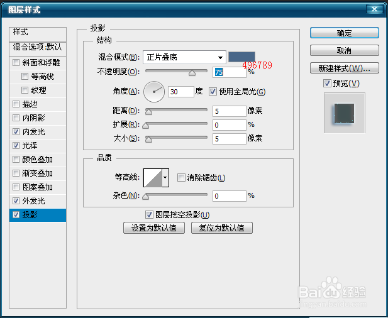This screenshot has height=318, width=388.
Task: Click the 扩展 slider handle
Action: coord(146,126)
